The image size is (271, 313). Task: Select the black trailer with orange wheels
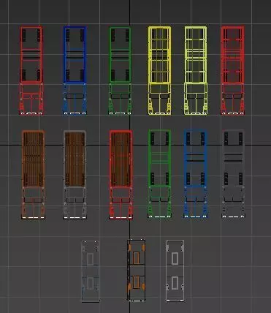137,271
